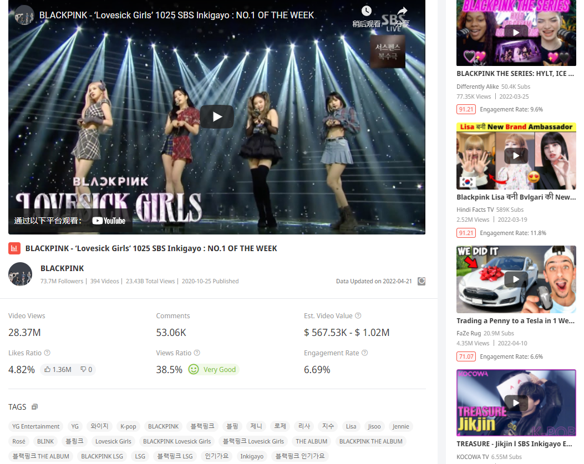Show info for Views Ratio help icon
584x464 pixels.
[197, 353]
